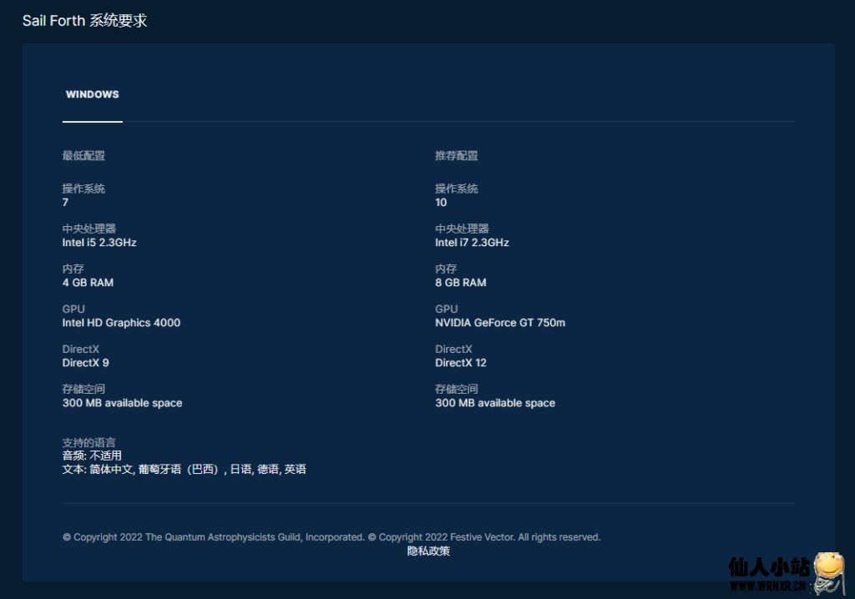The image size is (855, 599).
Task: Click the DirectX 9 value
Action: tap(85, 363)
